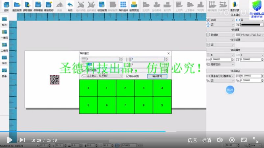This screenshot has height=148, width=264.
Task: Click the 读取模板 load template icon
Action: (28, 5)
